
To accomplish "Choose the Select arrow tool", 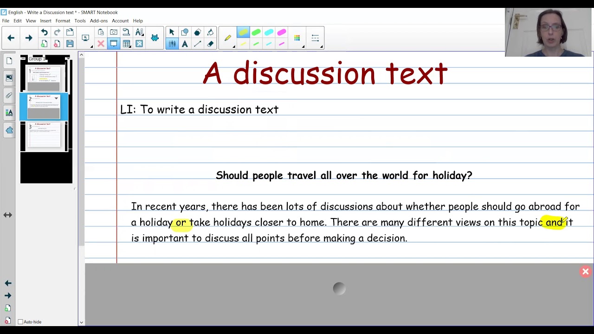I will coord(172,32).
